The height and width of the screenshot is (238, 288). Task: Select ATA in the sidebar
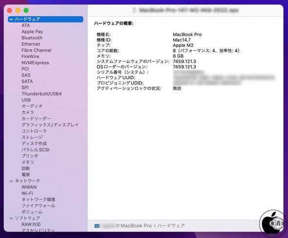25,25
